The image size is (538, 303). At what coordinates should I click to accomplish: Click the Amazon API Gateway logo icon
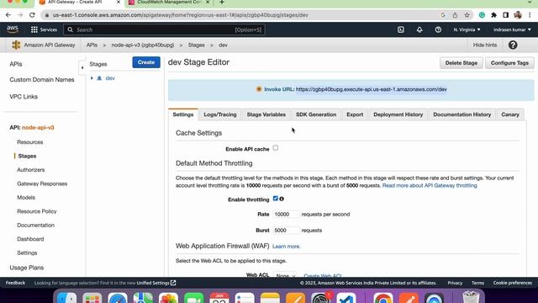click(16, 45)
